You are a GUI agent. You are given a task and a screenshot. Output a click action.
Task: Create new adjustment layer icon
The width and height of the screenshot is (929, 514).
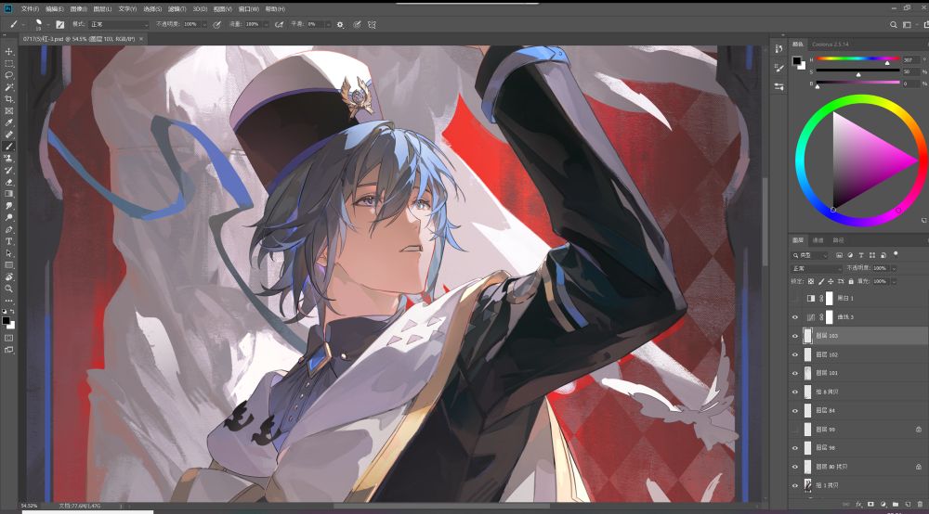tap(883, 504)
